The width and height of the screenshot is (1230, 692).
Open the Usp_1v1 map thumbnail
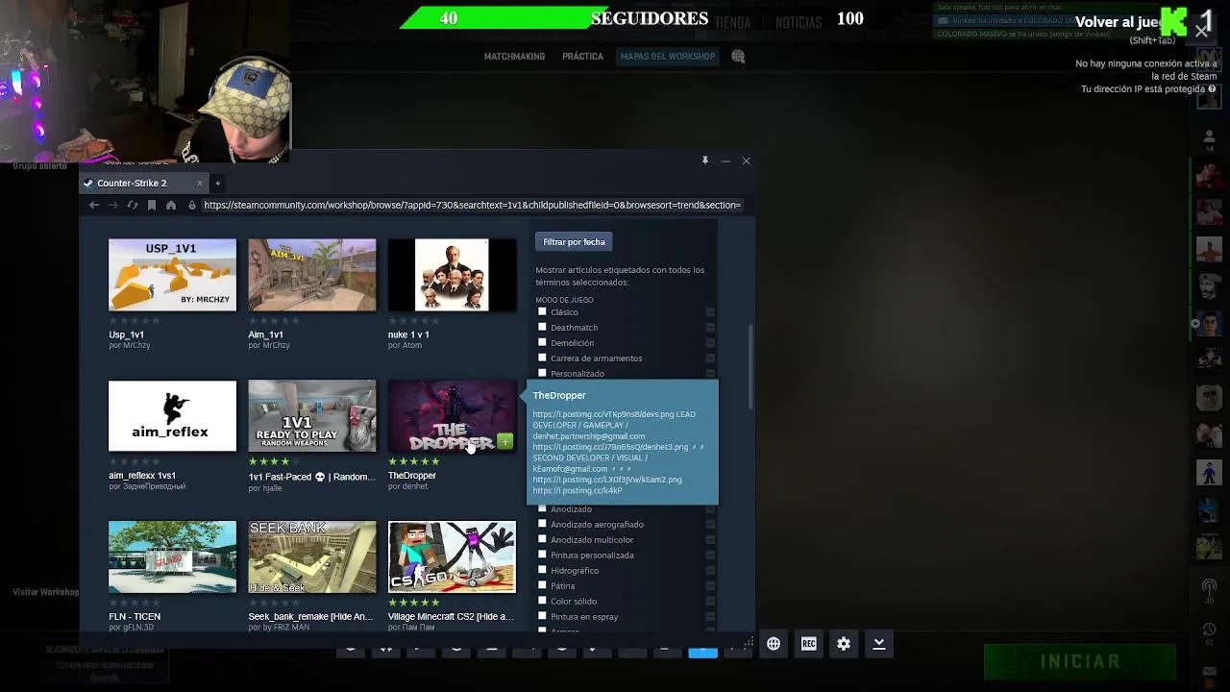click(172, 275)
